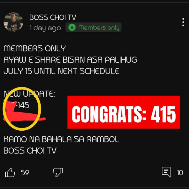Click the like count 59
The width and height of the screenshot is (189, 189).
tap(25, 173)
